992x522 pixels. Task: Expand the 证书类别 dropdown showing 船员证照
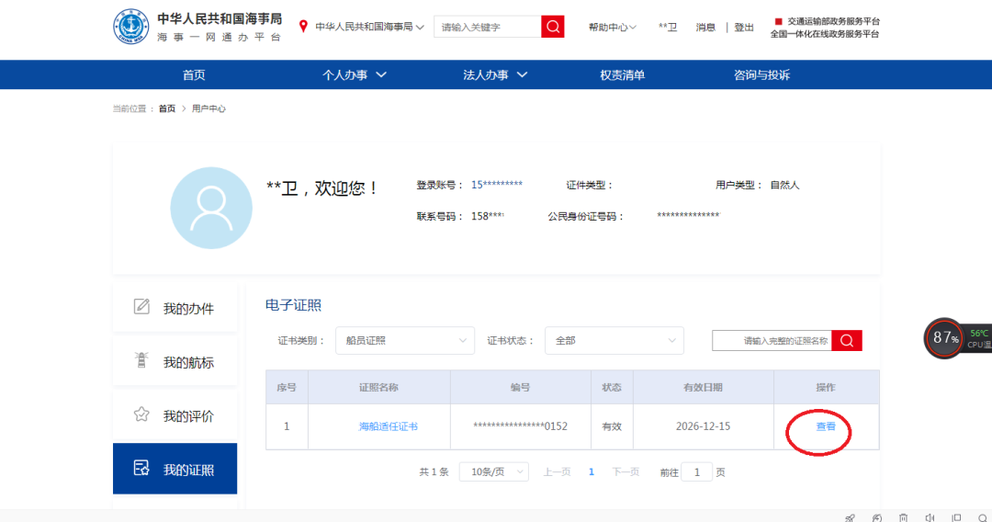[405, 340]
